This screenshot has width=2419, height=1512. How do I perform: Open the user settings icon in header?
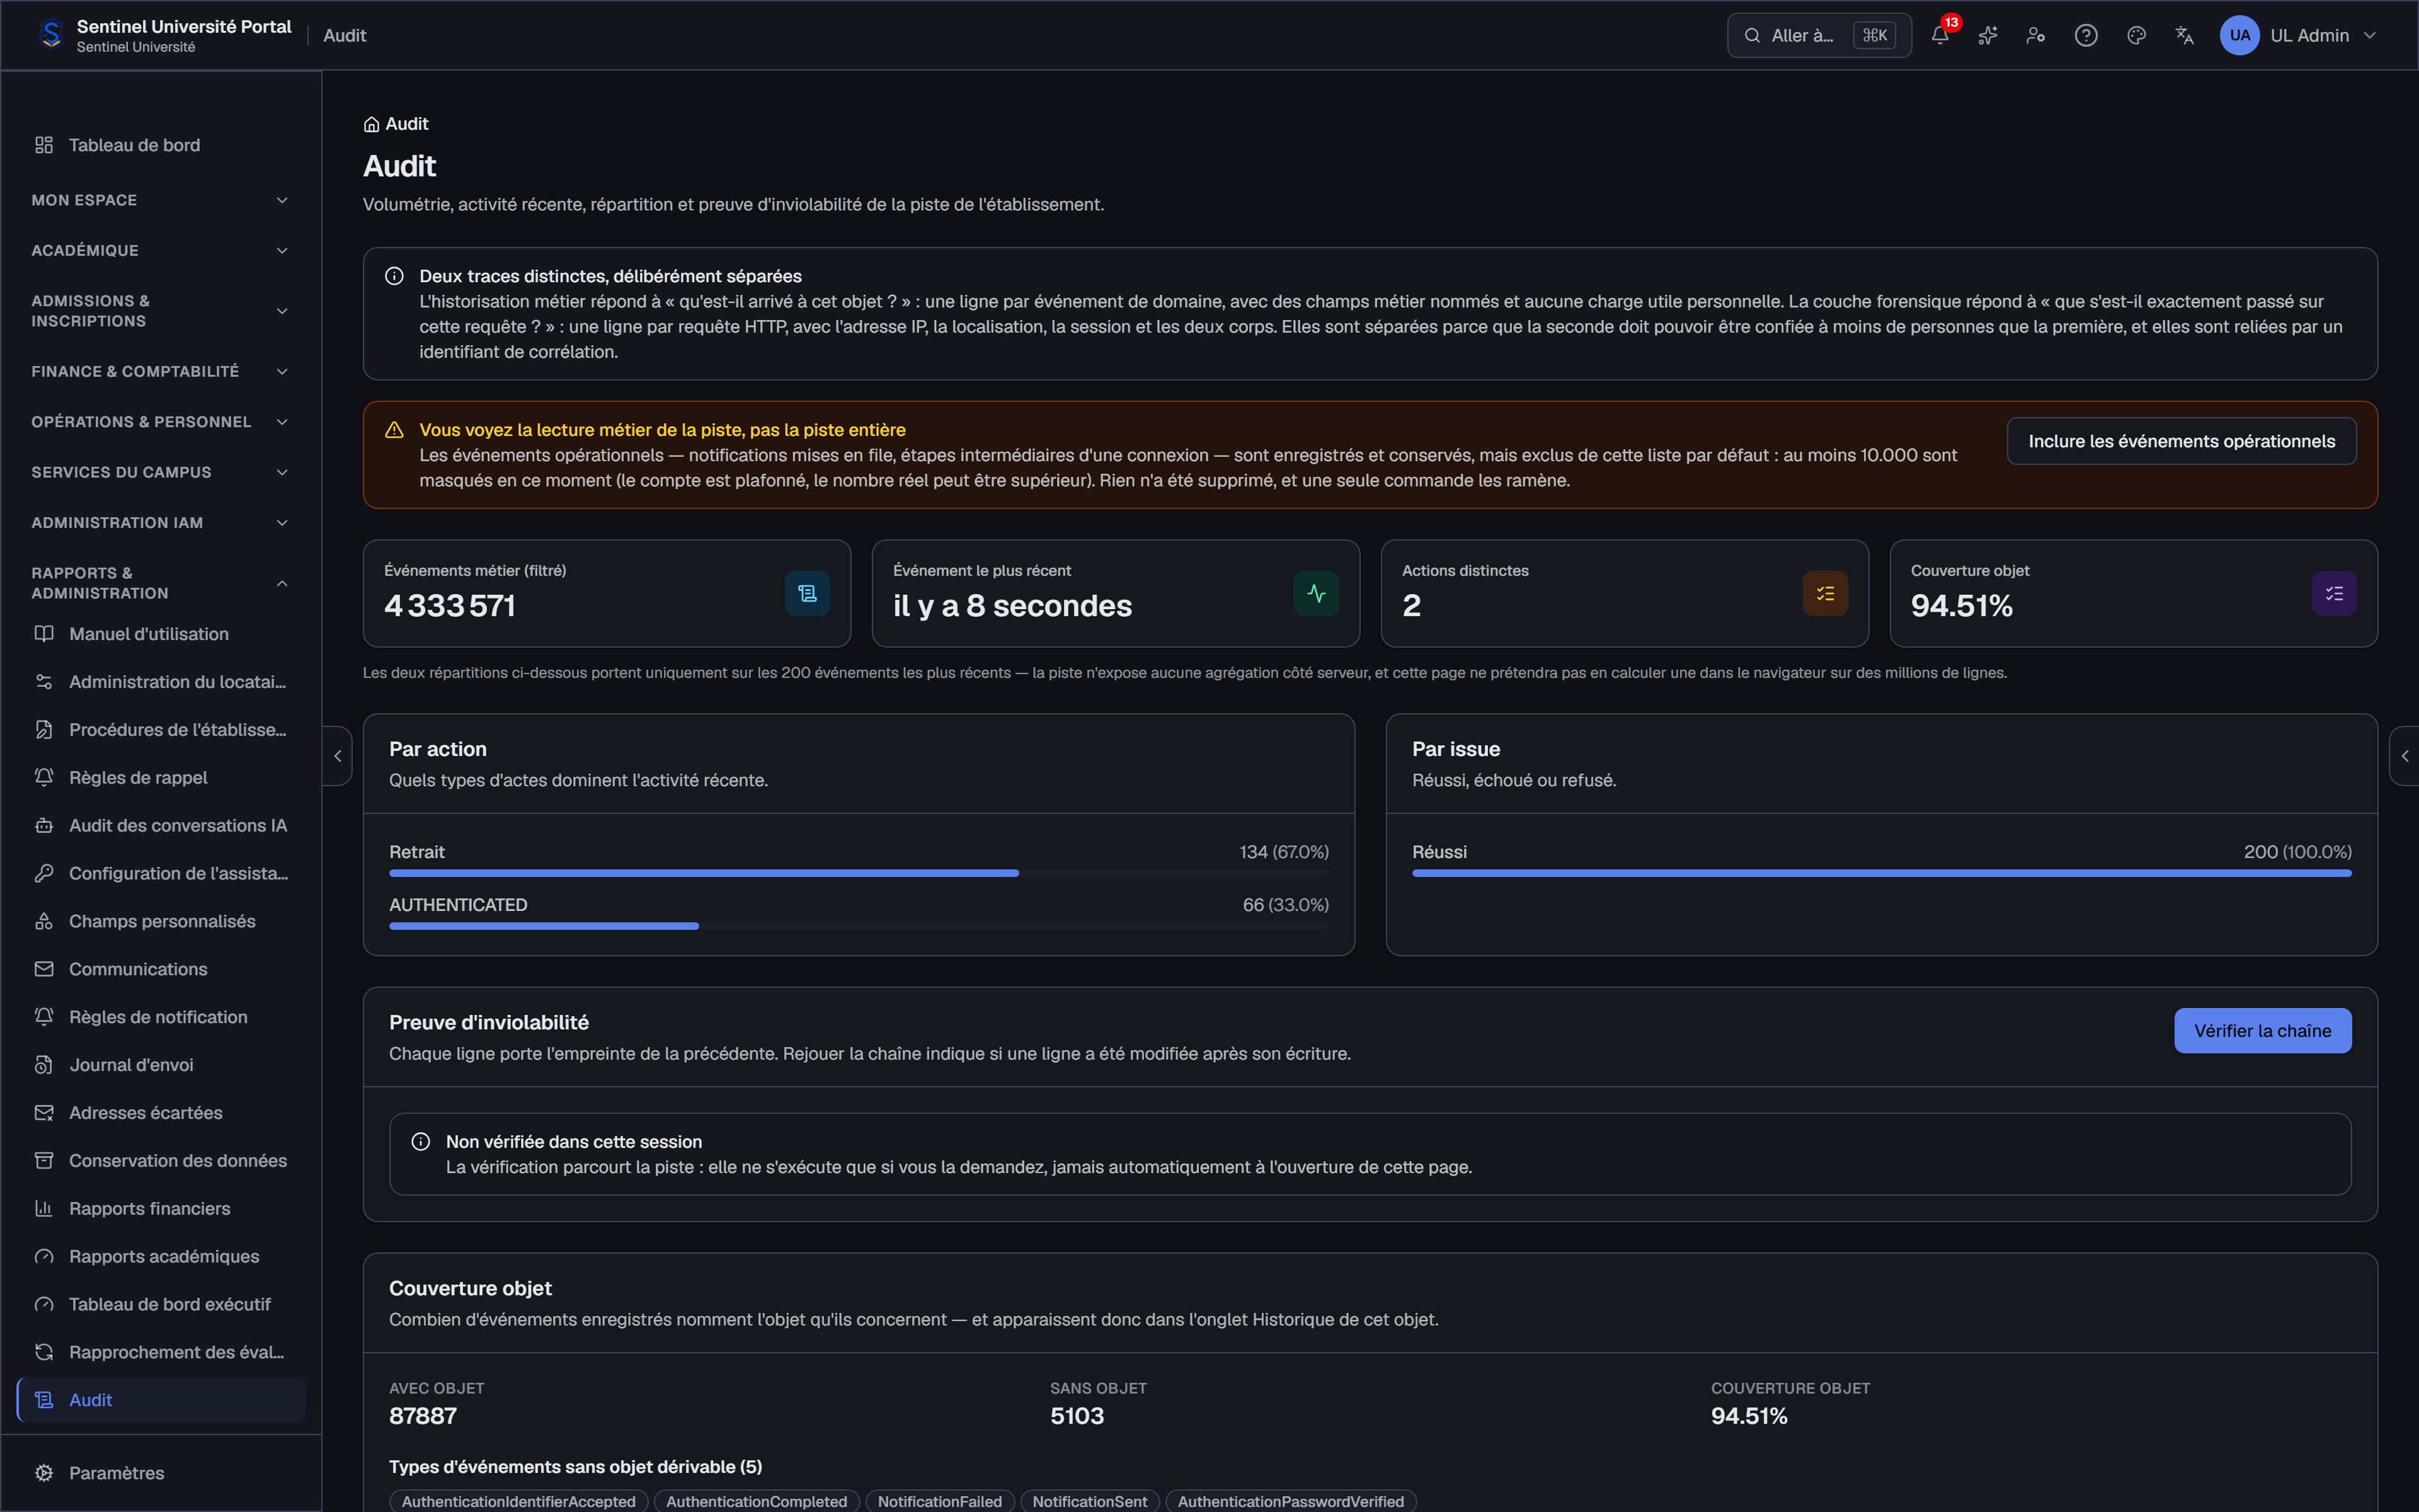coord(2036,35)
